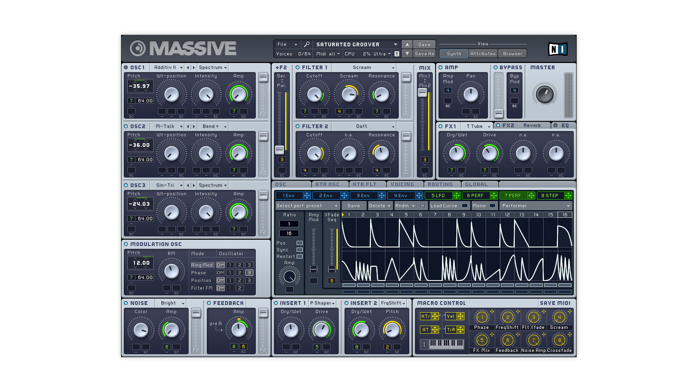Open the Additiv II wavetable dropdown on OSC1
698x392 pixels.
pyautogui.click(x=167, y=67)
